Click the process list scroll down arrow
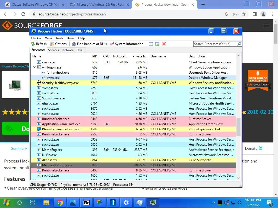The width and height of the screenshot is (278, 208). (238, 177)
